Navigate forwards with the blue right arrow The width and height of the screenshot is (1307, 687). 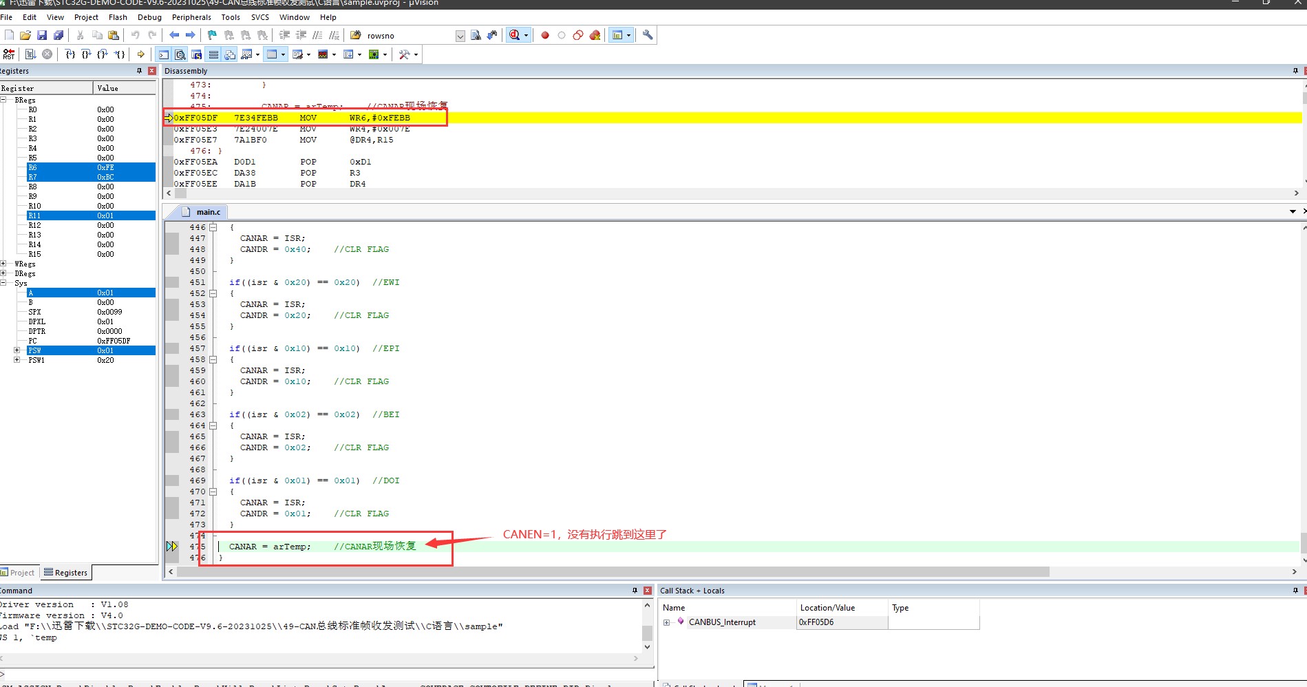coord(191,35)
